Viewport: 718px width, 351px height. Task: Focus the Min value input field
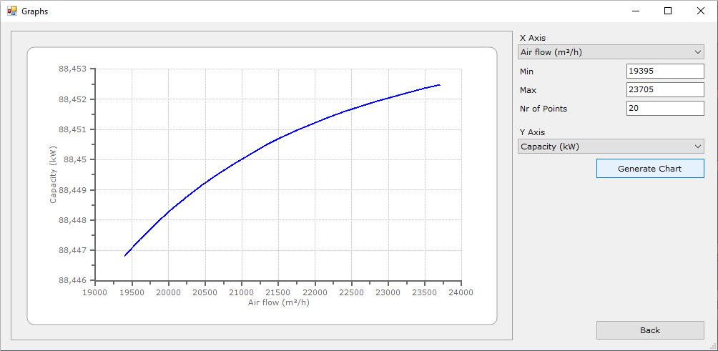(664, 71)
